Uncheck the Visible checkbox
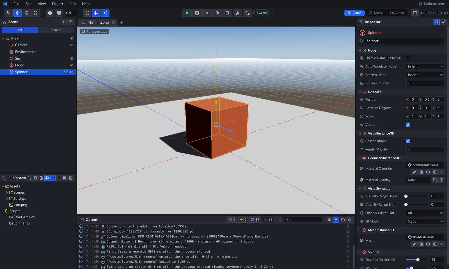This screenshot has height=269, width=449. point(408,125)
